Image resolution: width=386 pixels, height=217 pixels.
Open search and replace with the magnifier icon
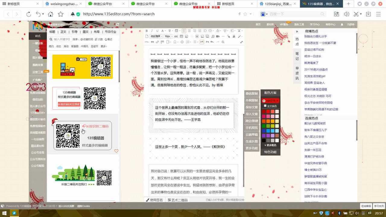pos(223,42)
